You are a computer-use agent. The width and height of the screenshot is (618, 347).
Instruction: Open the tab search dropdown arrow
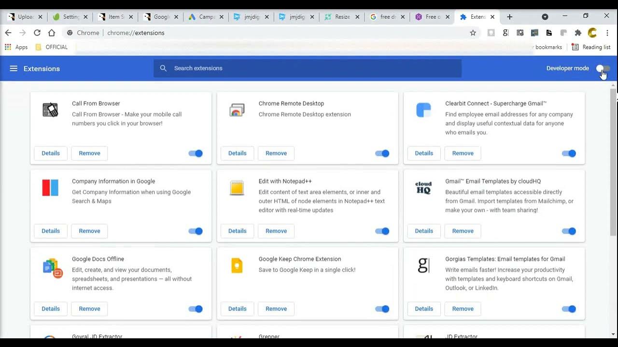click(x=545, y=17)
